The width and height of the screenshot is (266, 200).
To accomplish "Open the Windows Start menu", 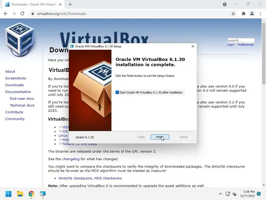I will pyautogui.click(x=9, y=194).
